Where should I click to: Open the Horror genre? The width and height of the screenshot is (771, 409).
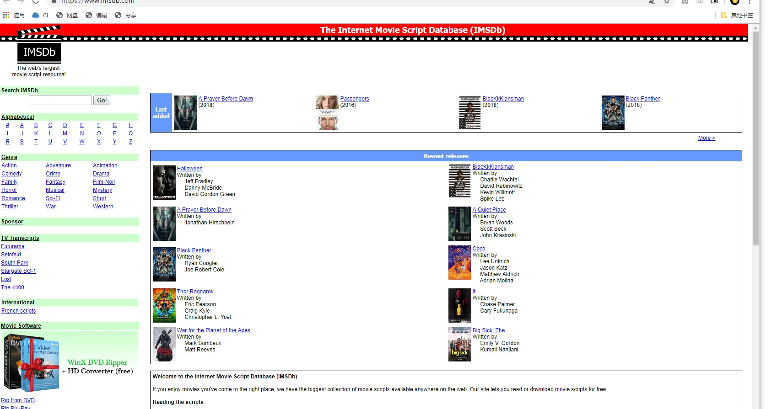(x=9, y=190)
